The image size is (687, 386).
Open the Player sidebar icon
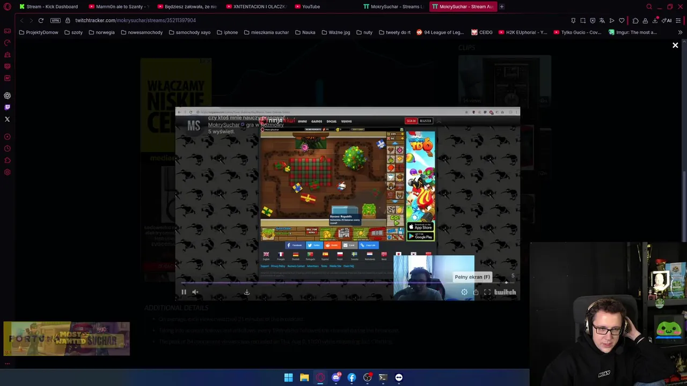[x=8, y=137]
